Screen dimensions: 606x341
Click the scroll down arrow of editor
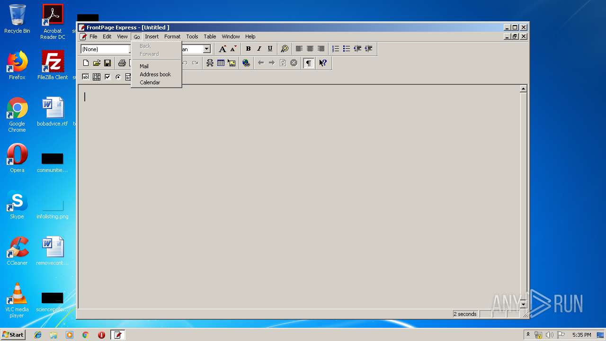pos(523,304)
